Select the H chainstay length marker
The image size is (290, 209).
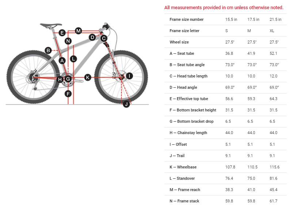point(60,79)
